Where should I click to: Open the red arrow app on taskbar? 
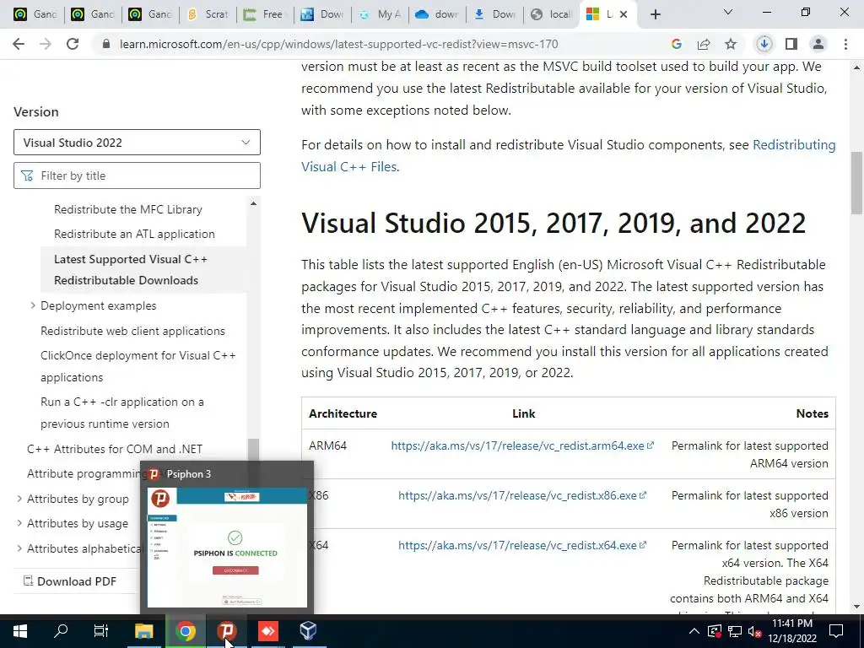[x=267, y=631]
